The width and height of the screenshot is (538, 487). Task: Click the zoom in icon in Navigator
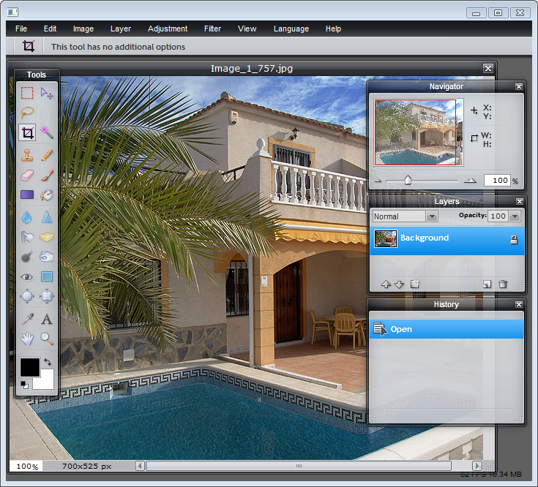(470, 181)
